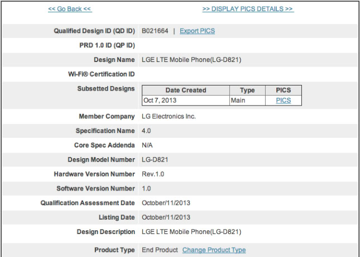Click the Core Spec Addenda N/A value
Viewport: 360px width, 257px height.
tap(147, 145)
